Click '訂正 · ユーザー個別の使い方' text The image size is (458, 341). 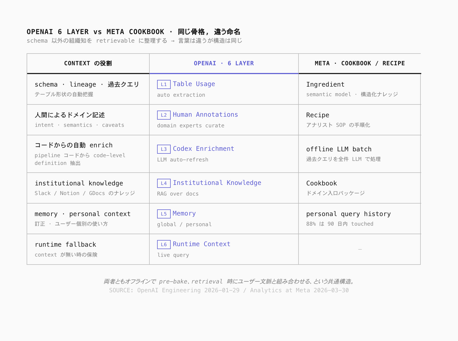71,224
